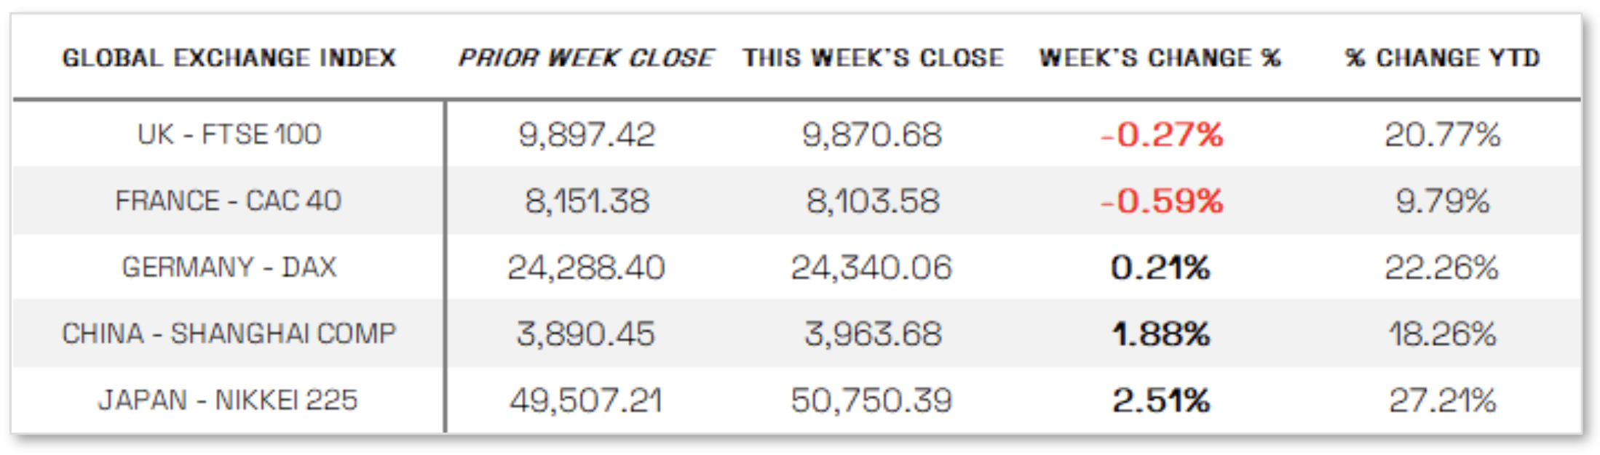Click the Japan - Nikkei 225 label
1600x455 pixels.
[x=228, y=400]
